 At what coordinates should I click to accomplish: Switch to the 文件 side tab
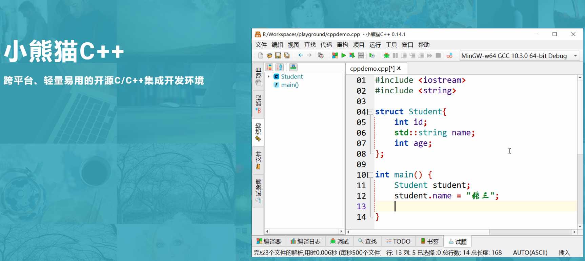pos(258,160)
